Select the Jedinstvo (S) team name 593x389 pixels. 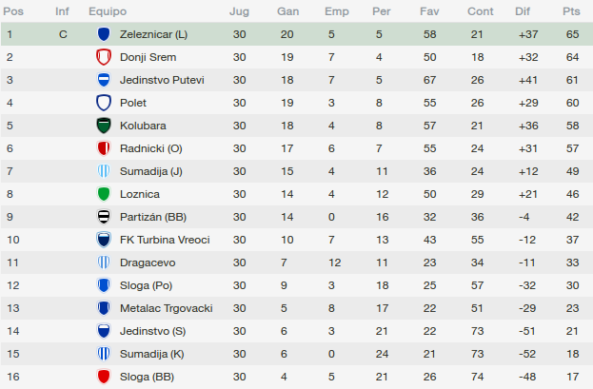(153, 331)
